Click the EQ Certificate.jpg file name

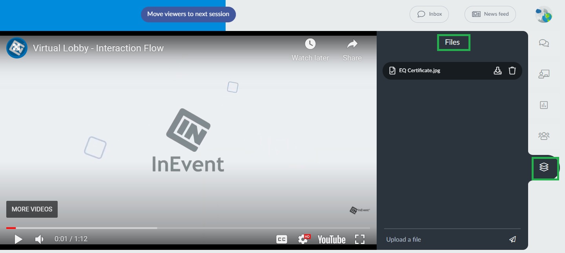[419, 71]
